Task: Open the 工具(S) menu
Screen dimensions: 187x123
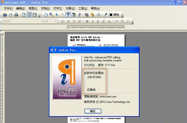Action: pos(83,8)
